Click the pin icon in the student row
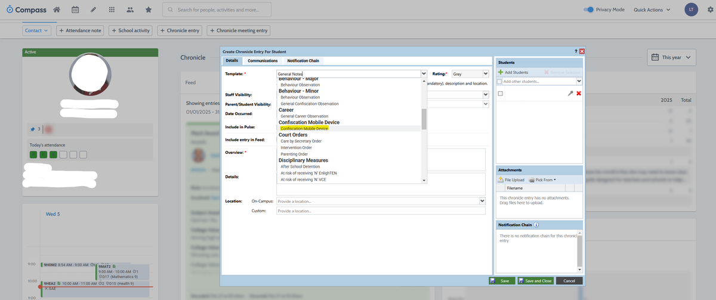Image resolution: width=716 pixels, height=300 pixels. [570, 94]
